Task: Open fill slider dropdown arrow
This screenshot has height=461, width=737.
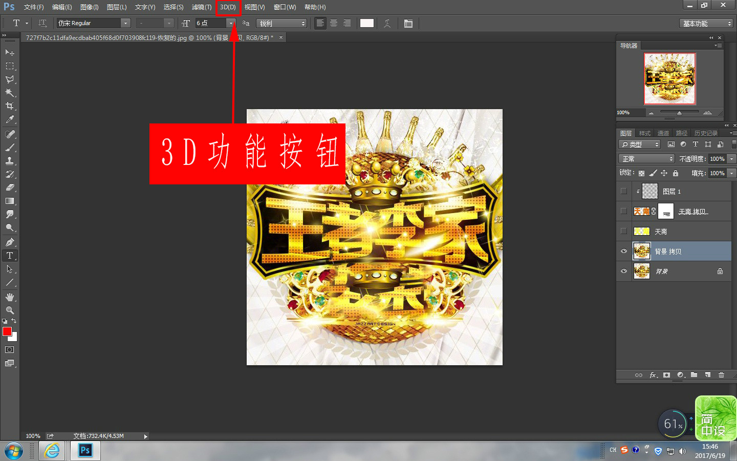Action: (x=732, y=173)
